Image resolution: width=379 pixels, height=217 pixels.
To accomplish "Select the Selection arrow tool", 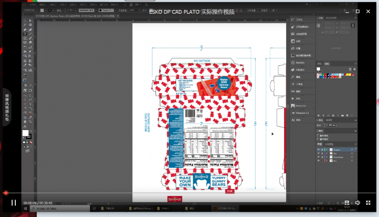I will [x=25, y=22].
